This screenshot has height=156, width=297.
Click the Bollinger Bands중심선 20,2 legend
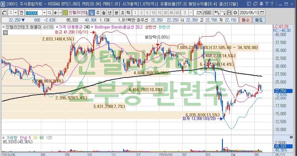pyautogui.click(x=118, y=27)
